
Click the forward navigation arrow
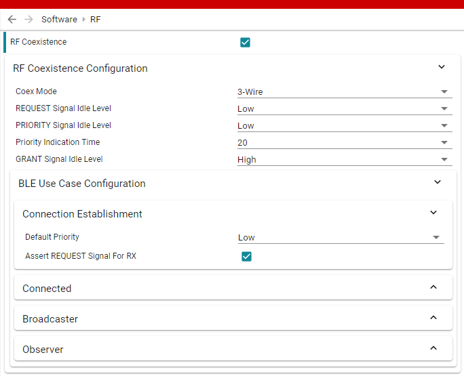[x=28, y=19]
